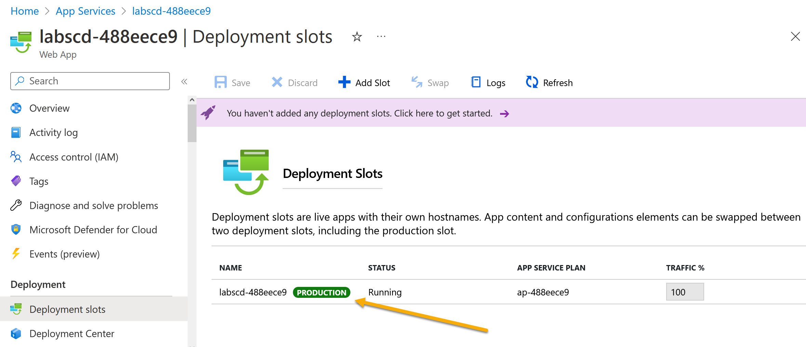Click the web app icon beside the title
The width and height of the screenshot is (806, 347).
click(x=21, y=42)
